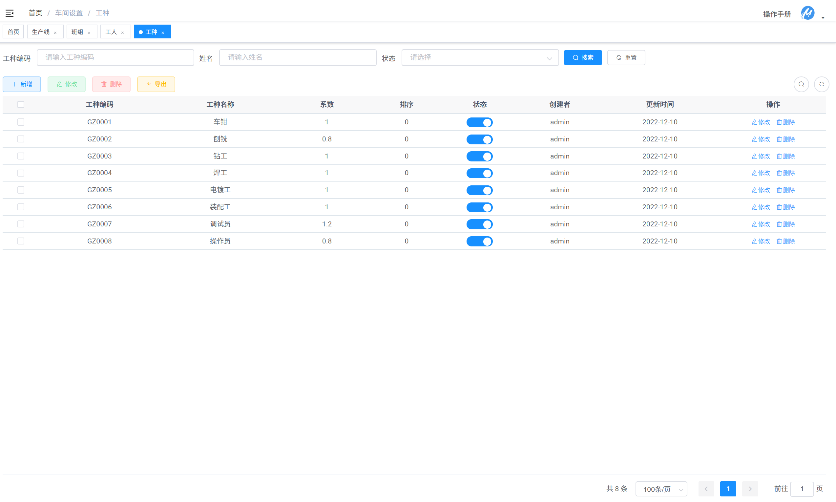Viewport: 836px width, 502px height.
Task: Close the 工人 tab with x
Action: point(122,32)
